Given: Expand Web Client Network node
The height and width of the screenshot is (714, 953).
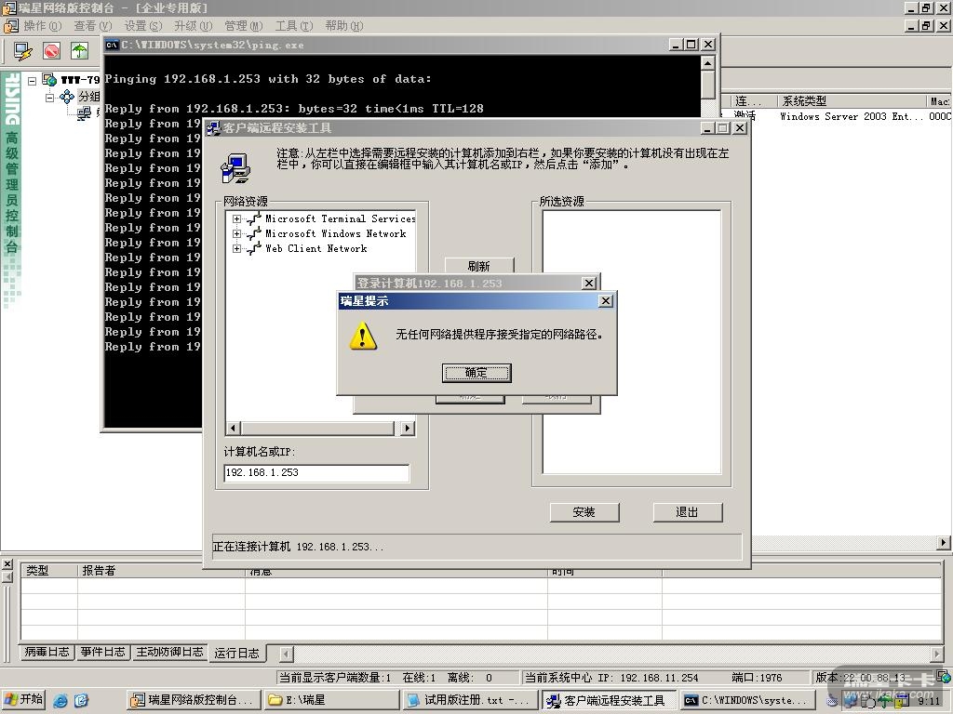Looking at the screenshot, I should (237, 249).
